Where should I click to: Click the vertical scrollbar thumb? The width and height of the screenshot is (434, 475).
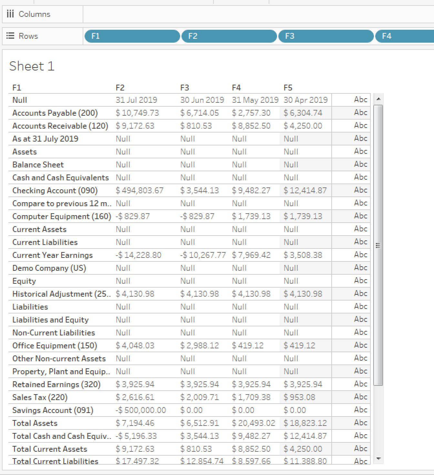pyautogui.click(x=378, y=246)
